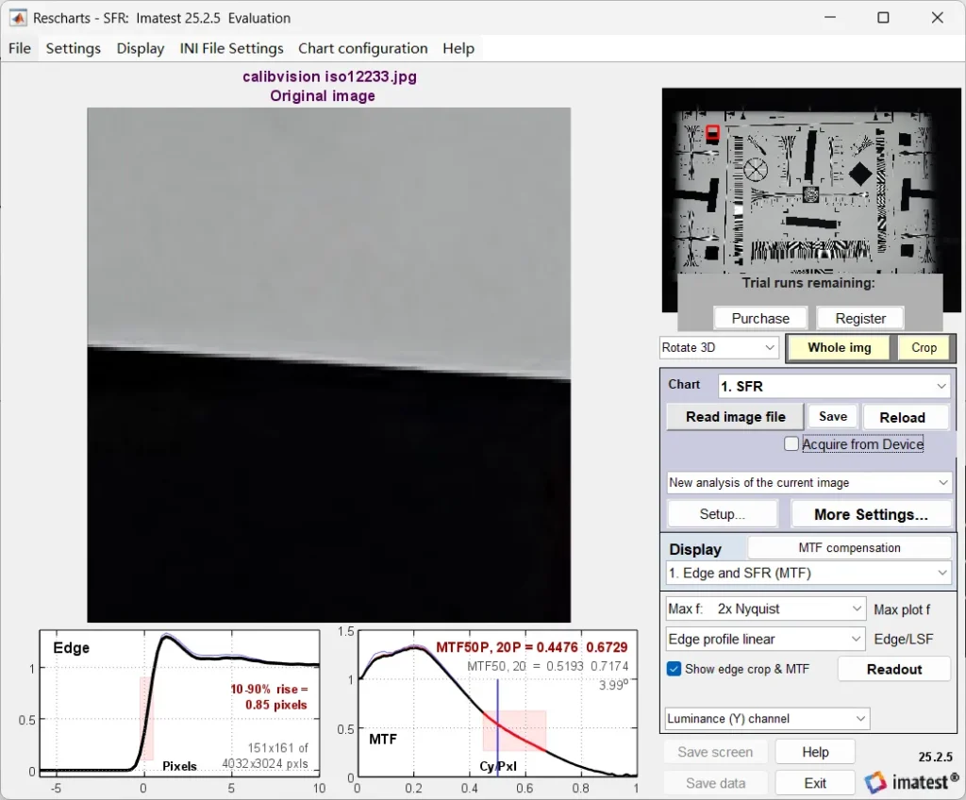Click the Original image caption
The image size is (966, 800).
pyautogui.click(x=323, y=96)
